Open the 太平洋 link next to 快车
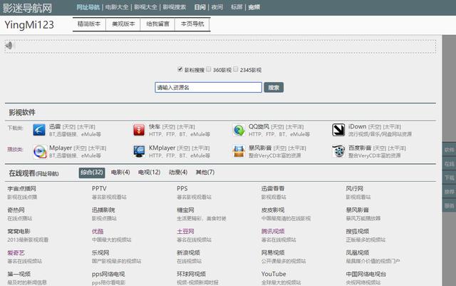Image resolution: width=456 pixels, height=286 pixels. pos(186,127)
